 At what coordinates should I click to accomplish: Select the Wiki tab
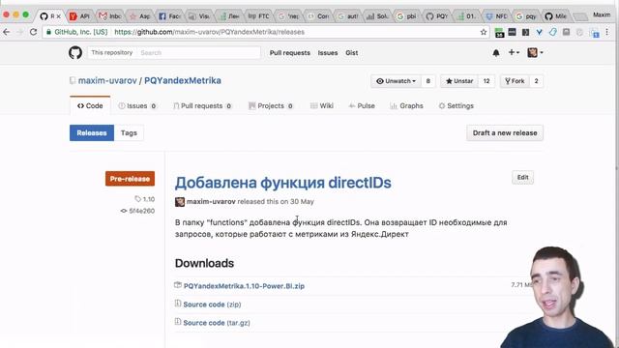coord(322,105)
